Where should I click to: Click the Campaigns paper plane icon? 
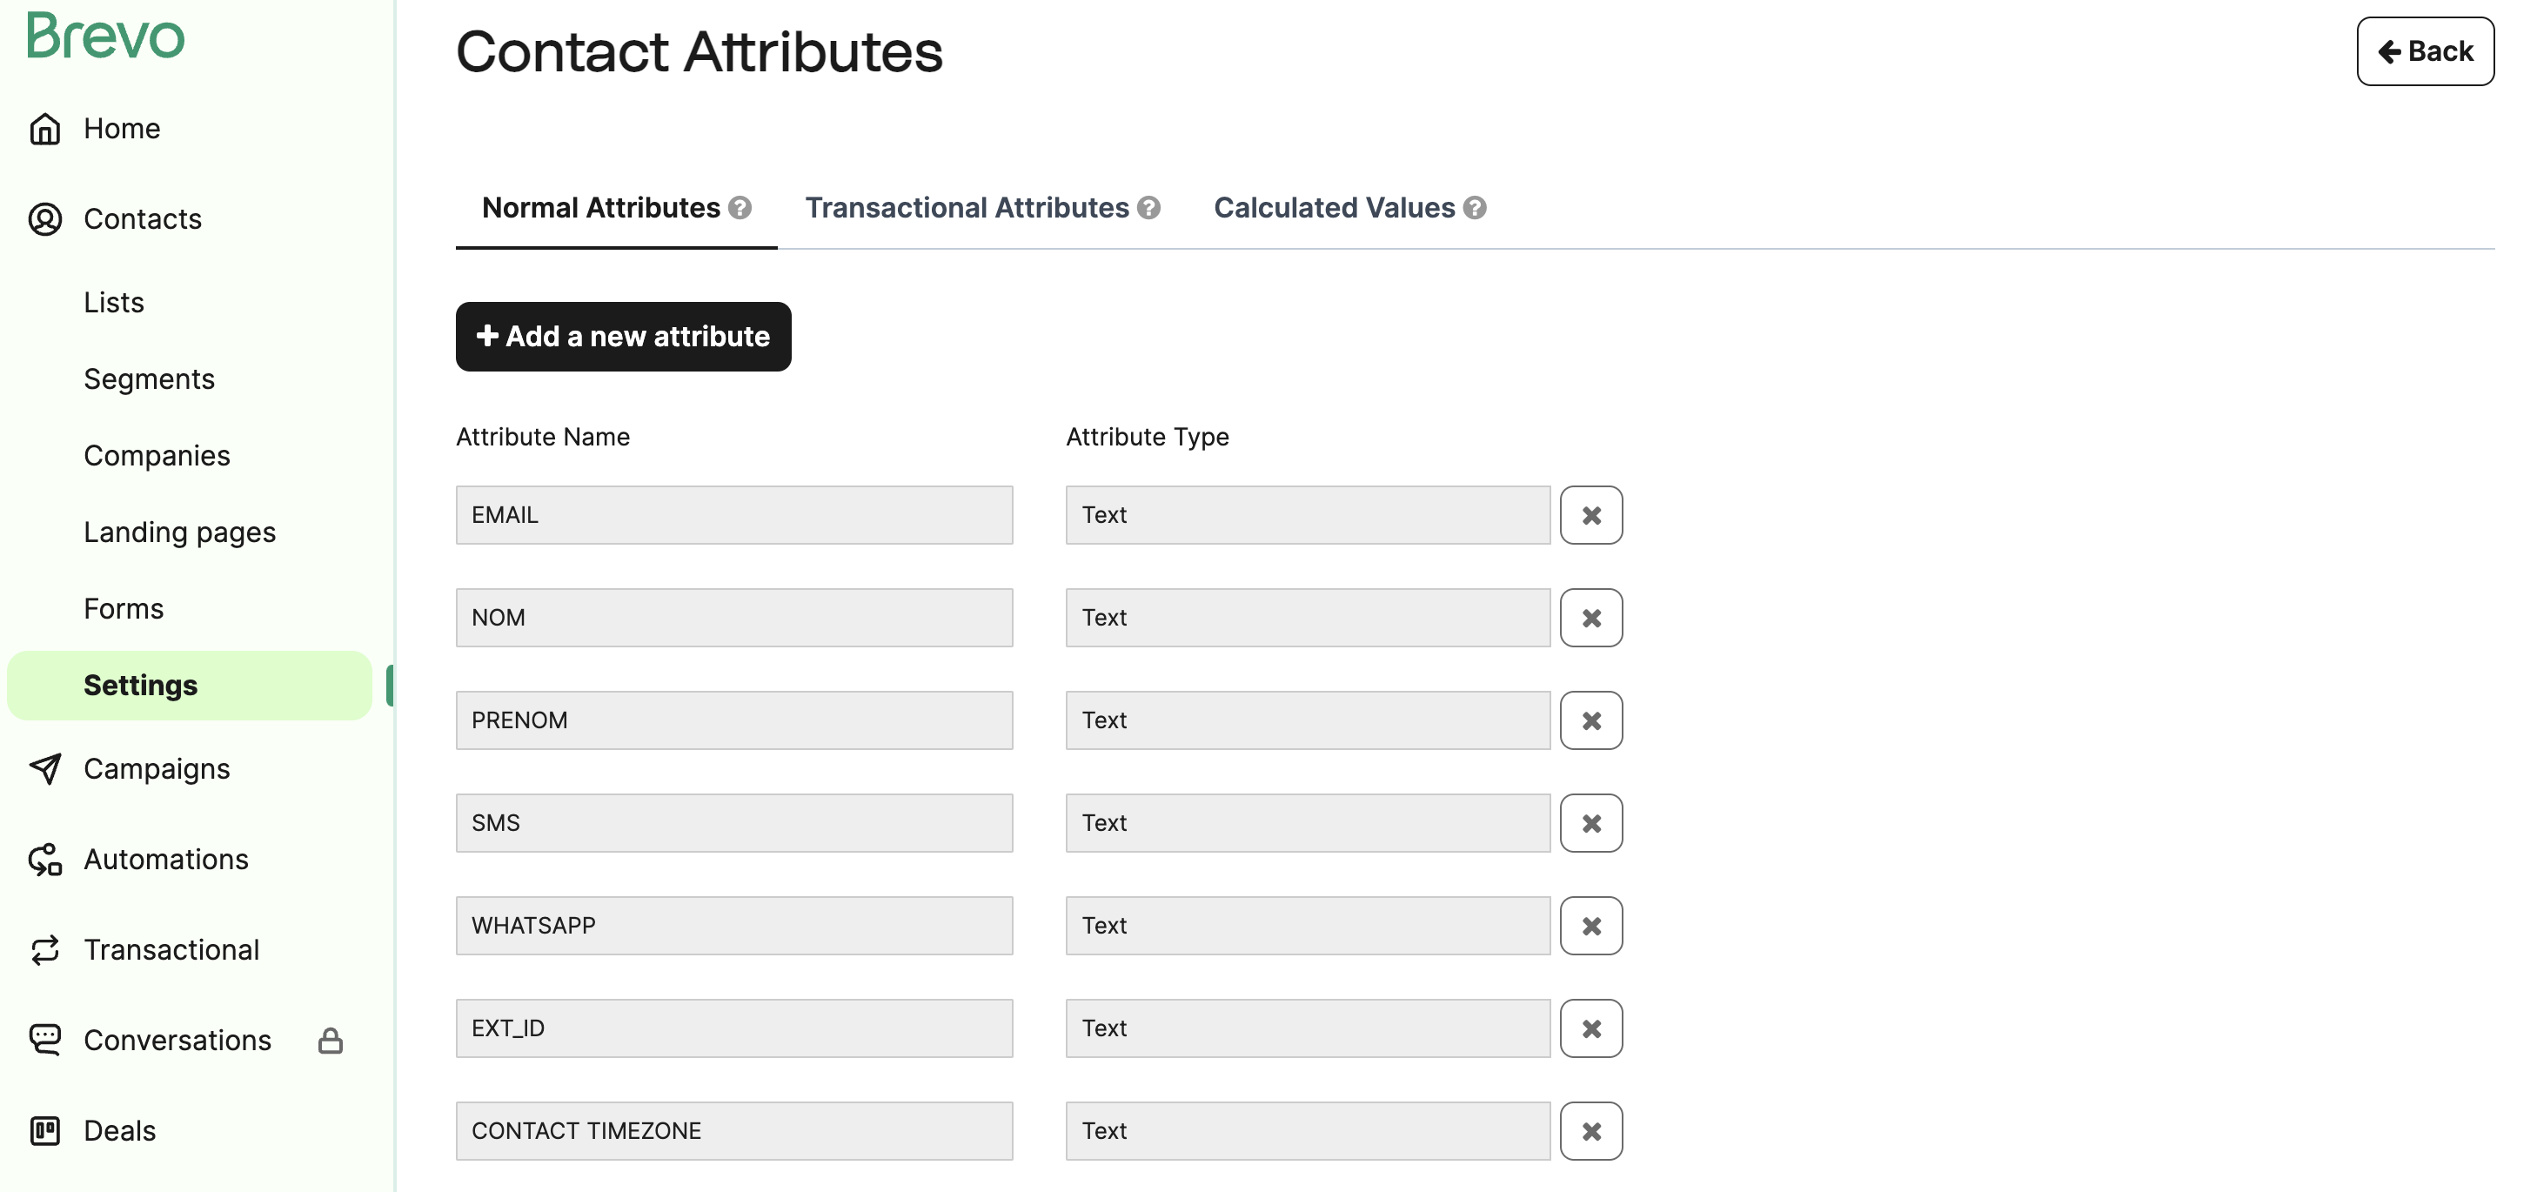click(45, 768)
